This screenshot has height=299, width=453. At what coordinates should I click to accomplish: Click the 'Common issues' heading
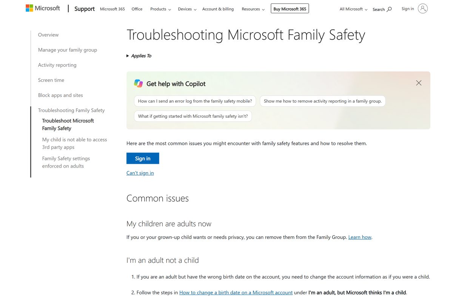click(157, 198)
